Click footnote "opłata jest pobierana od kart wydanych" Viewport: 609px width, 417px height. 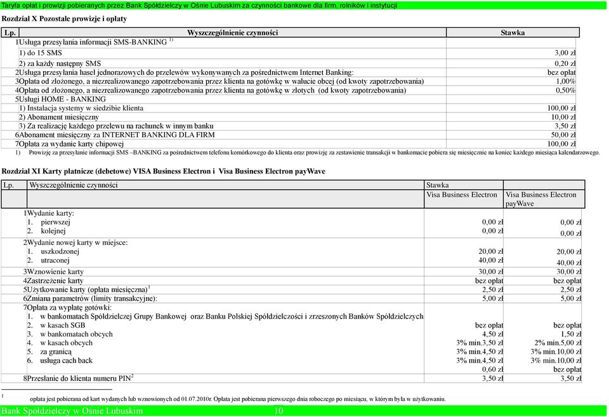point(238,399)
